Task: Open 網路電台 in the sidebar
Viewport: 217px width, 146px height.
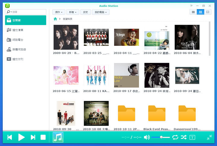Action: pyautogui.click(x=18, y=40)
